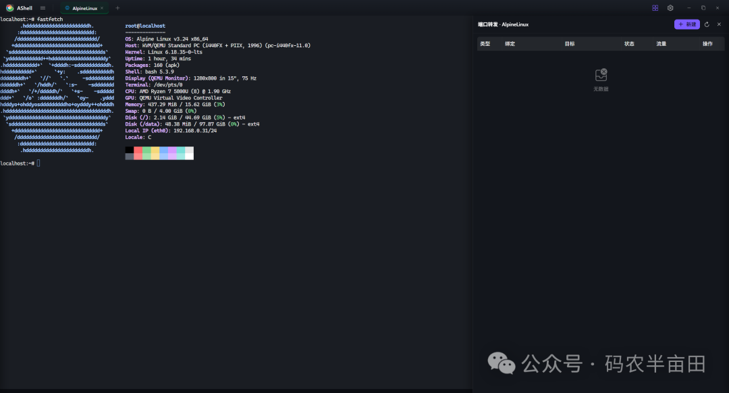The image size is (729, 393).
Task: Click the OS: Alpine Linux v3.24 line
Action: (x=167, y=39)
